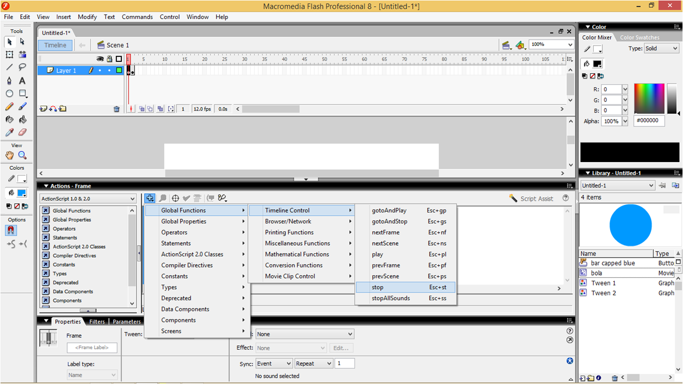Switch to the Color Swatches tab
This screenshot has height=384, width=683.
click(640, 38)
